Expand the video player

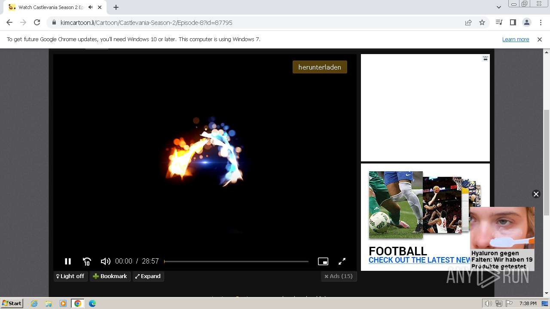tap(148, 276)
